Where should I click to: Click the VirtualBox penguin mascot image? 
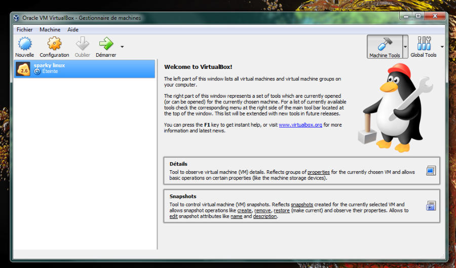pyautogui.click(x=396, y=107)
